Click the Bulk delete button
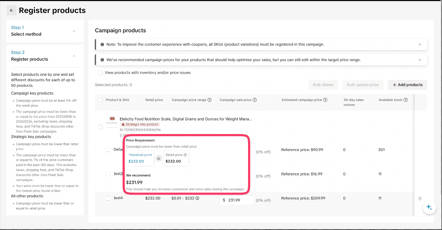The height and width of the screenshot is (230, 442). click(x=323, y=85)
